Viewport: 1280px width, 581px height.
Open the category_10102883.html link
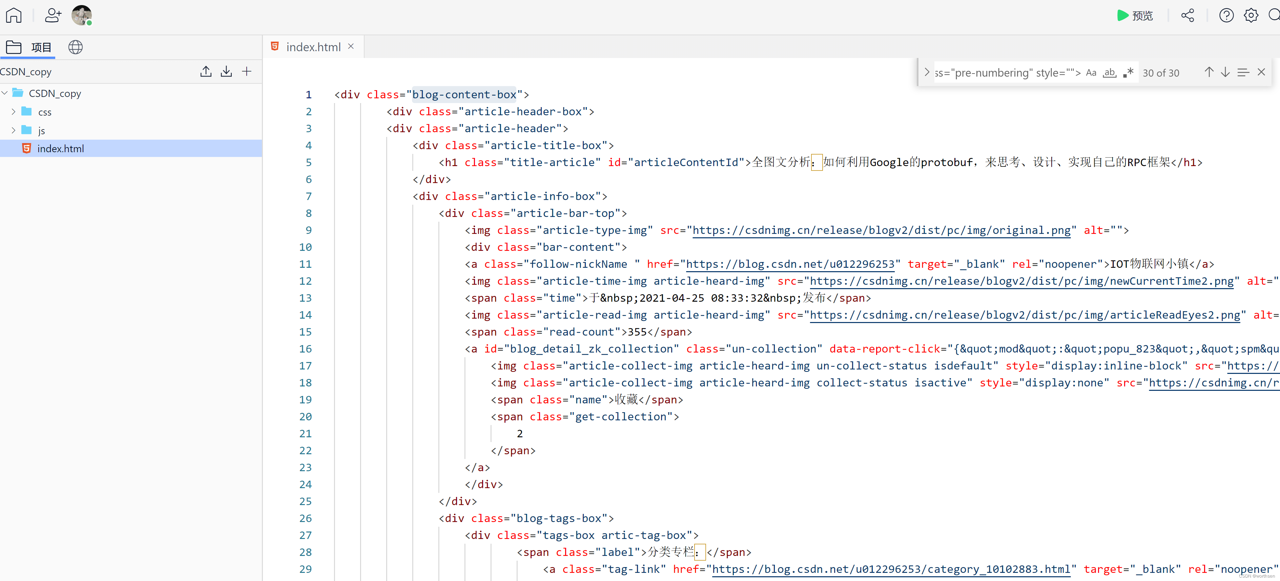(891, 569)
